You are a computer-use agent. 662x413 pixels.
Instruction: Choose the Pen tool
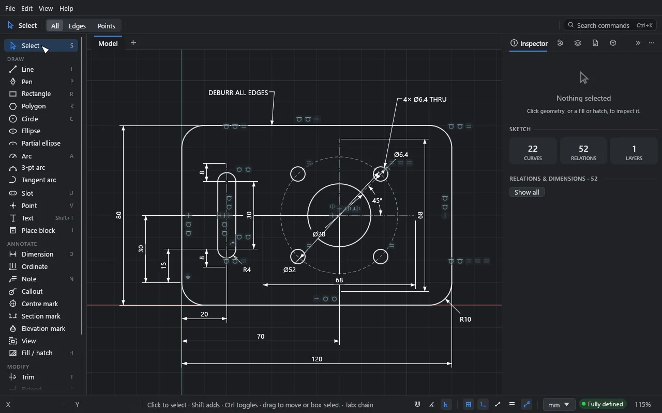(x=41, y=82)
